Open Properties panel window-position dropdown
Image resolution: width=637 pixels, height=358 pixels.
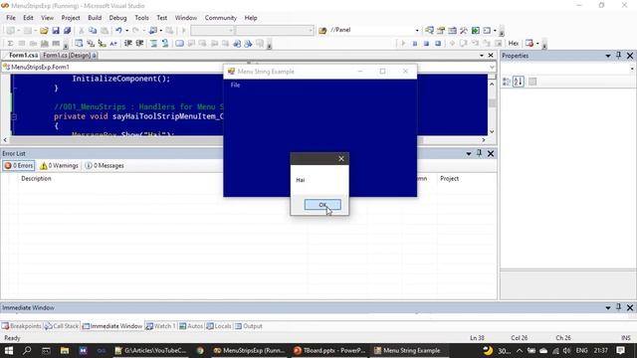[x=608, y=56]
